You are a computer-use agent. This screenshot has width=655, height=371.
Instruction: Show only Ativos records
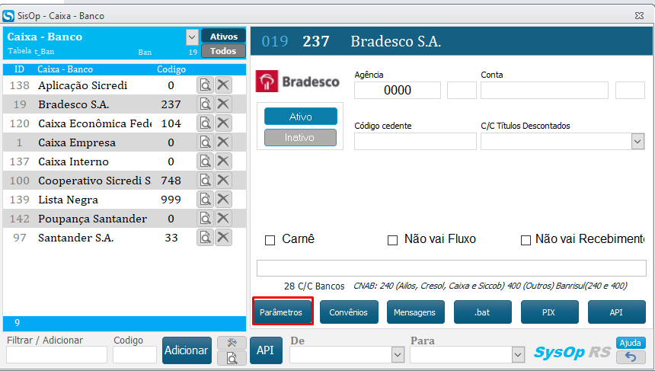point(223,37)
